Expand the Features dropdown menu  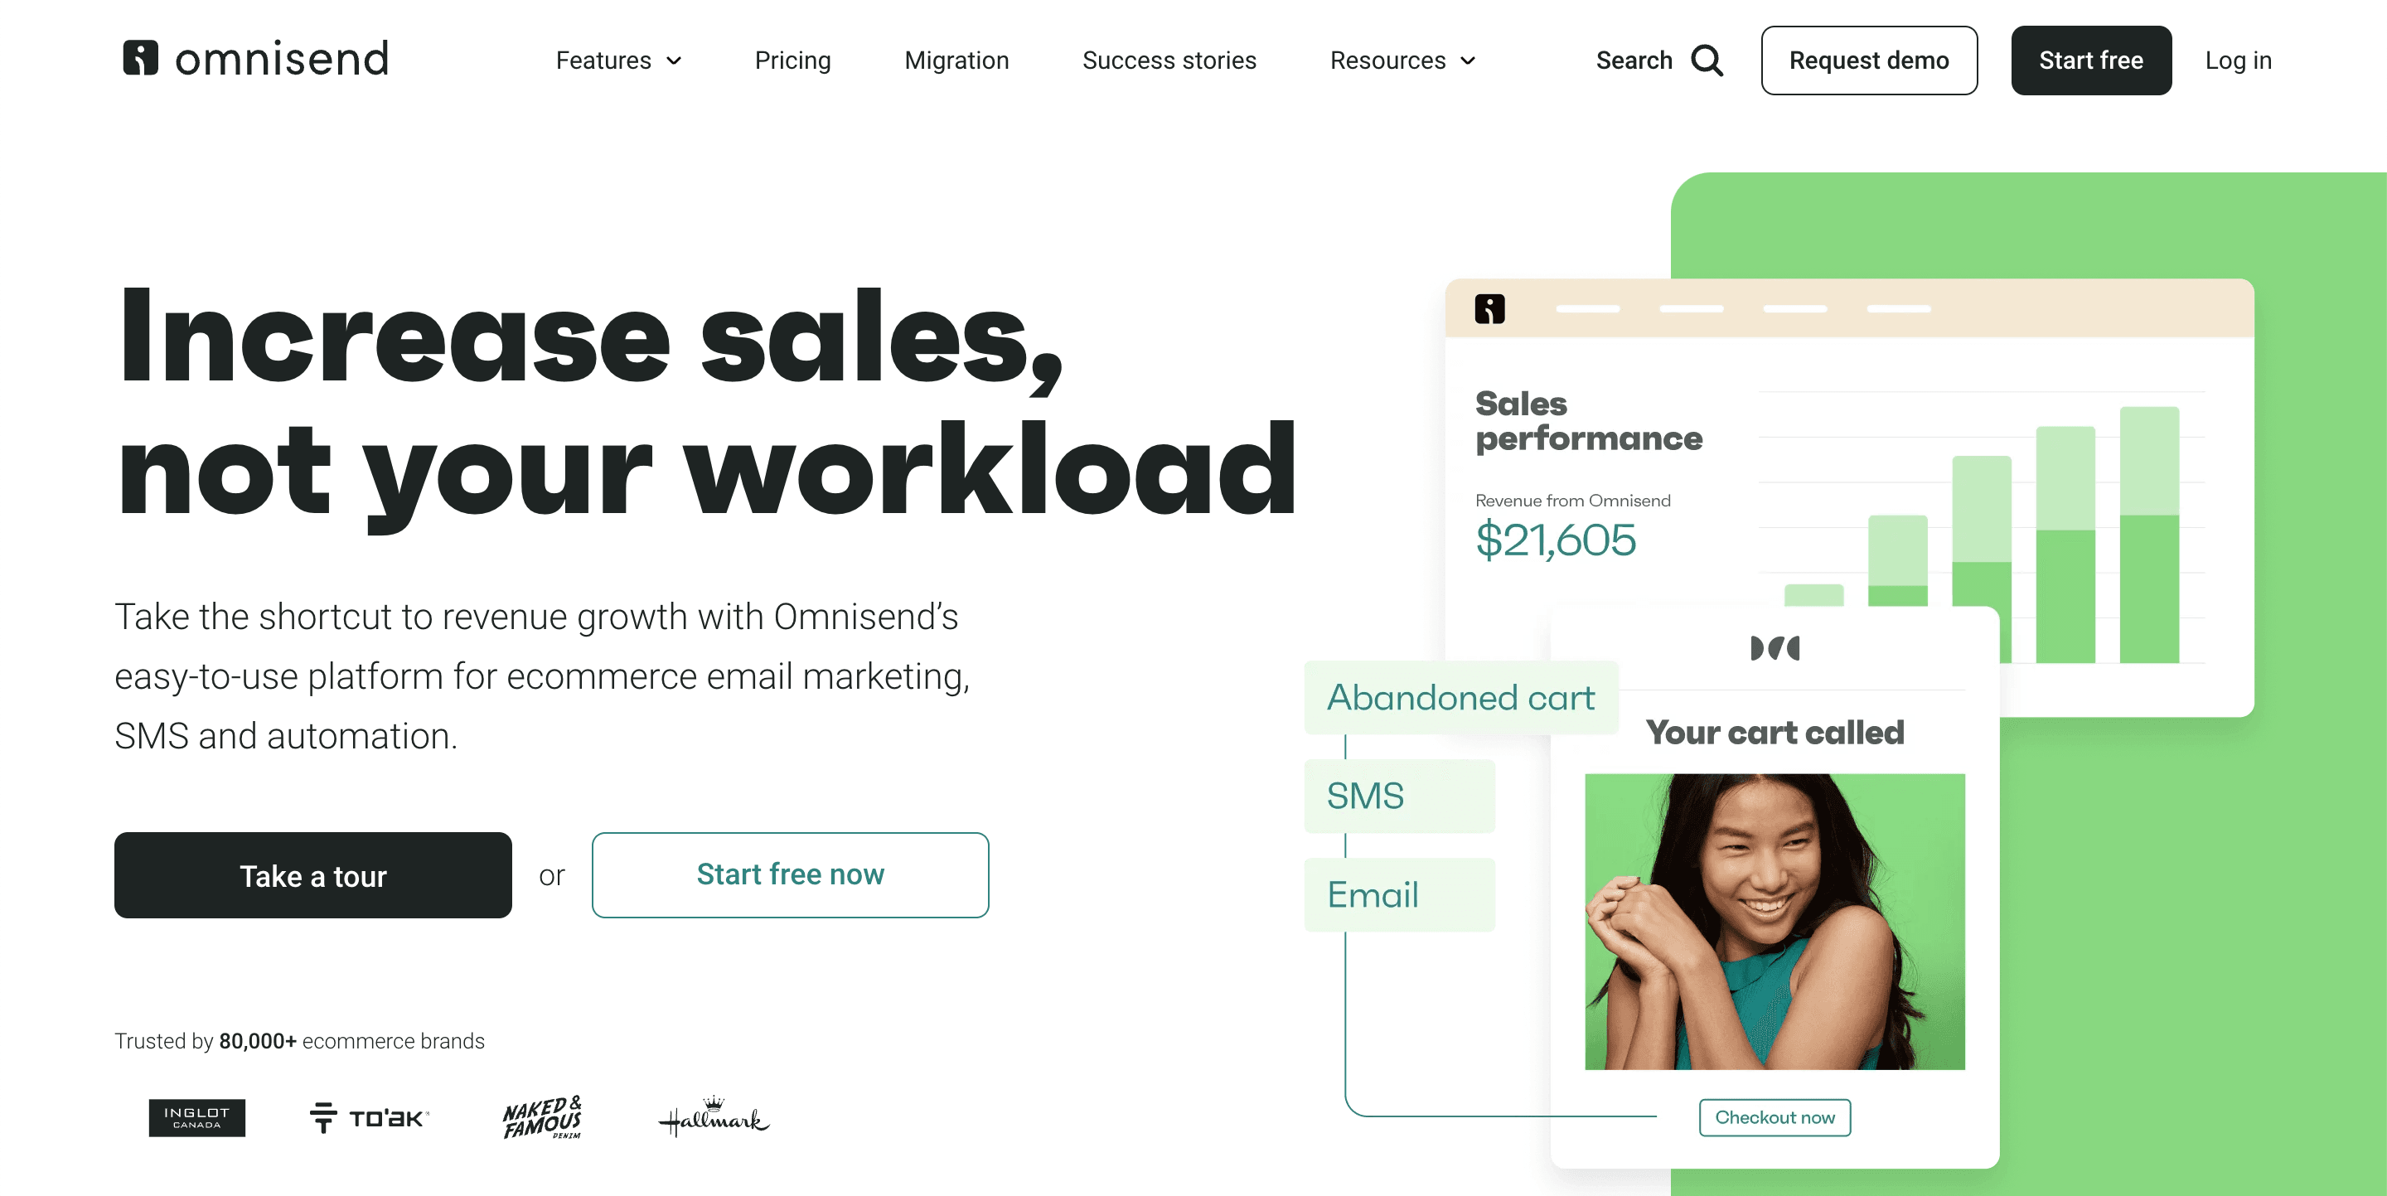[x=617, y=61]
